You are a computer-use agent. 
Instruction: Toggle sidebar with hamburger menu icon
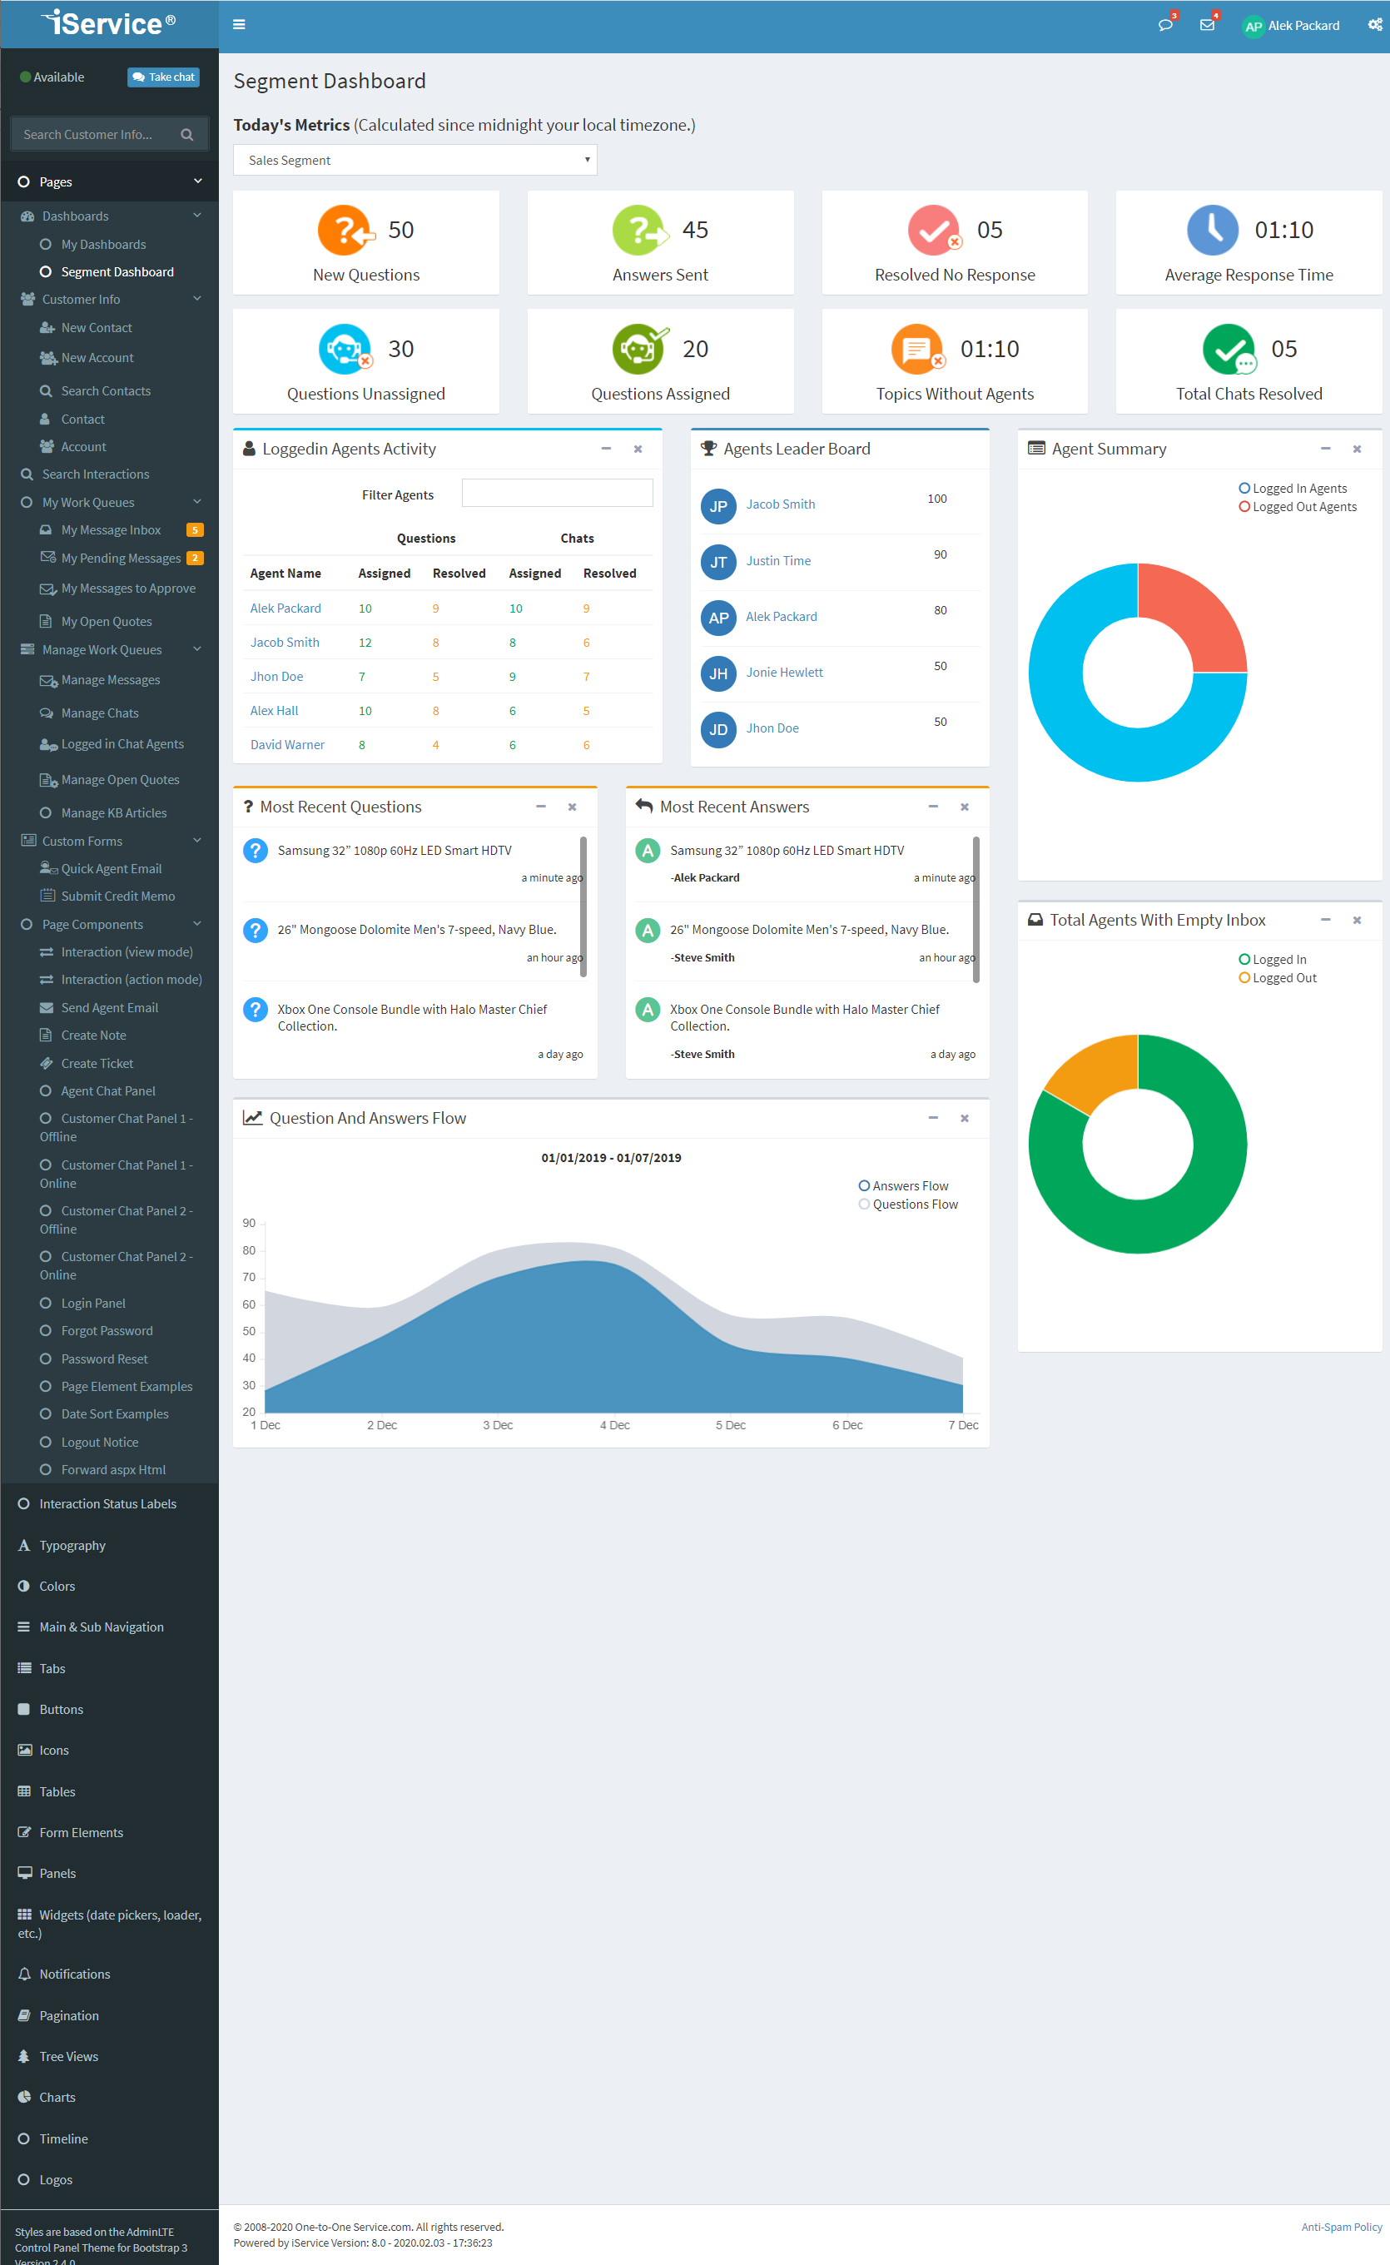[x=239, y=25]
